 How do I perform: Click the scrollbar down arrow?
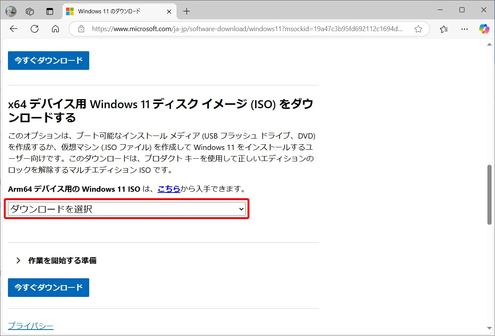490,328
